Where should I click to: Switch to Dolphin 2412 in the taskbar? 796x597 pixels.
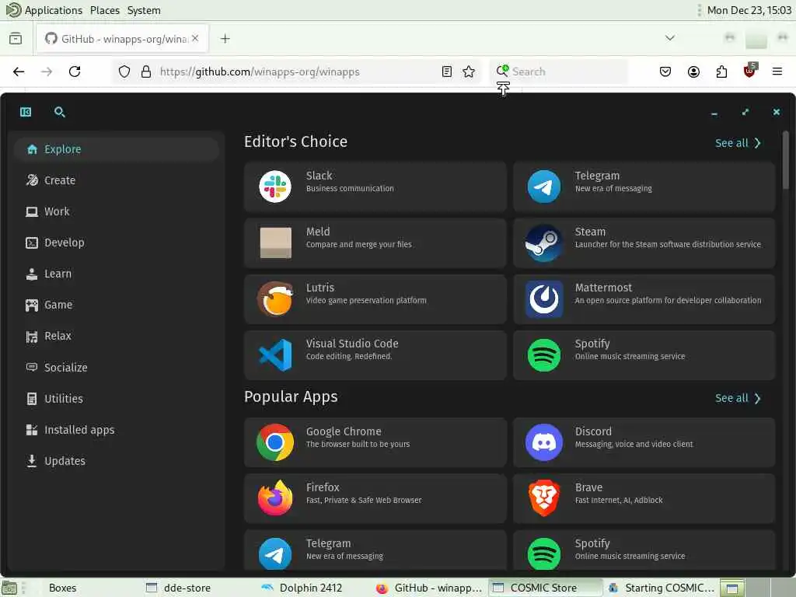tap(312, 588)
